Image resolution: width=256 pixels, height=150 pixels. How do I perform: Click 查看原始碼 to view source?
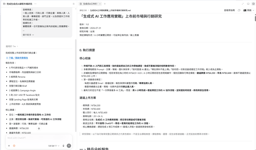click(229, 10)
